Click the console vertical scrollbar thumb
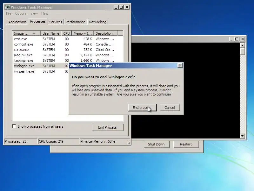254x191 pixels. pyautogui.click(x=242, y=52)
